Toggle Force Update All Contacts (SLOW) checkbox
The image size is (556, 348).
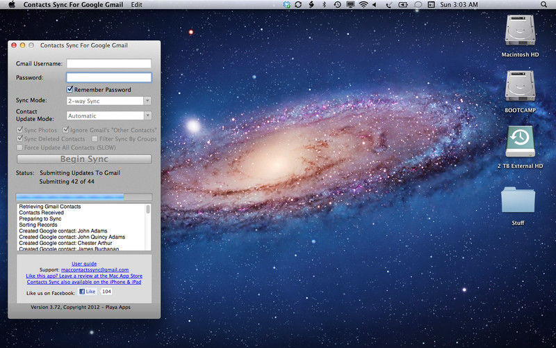19,148
